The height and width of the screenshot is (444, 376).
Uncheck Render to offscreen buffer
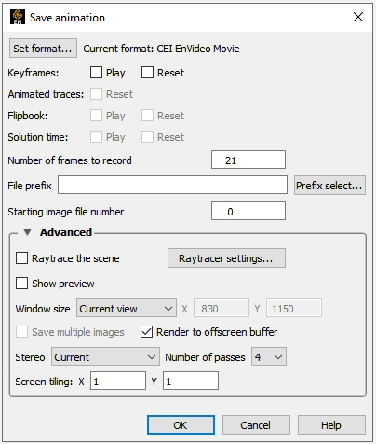coord(146,332)
